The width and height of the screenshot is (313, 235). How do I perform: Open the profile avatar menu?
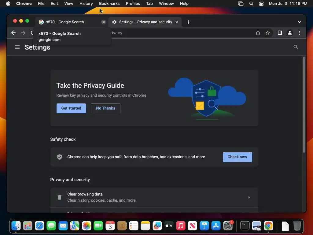click(x=290, y=33)
